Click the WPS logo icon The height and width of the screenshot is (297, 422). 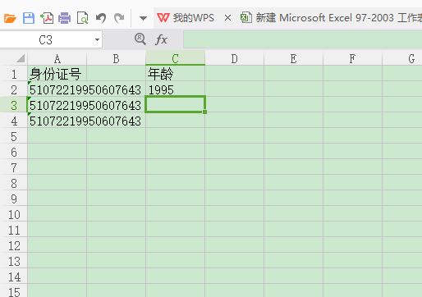point(163,18)
